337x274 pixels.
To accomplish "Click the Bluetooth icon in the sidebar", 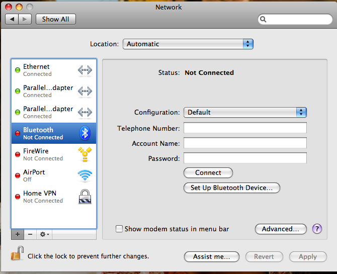I will [85, 133].
